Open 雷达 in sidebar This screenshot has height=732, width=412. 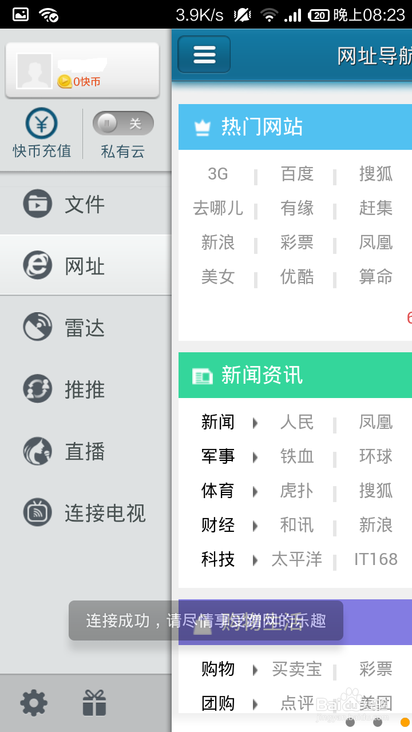tap(86, 327)
